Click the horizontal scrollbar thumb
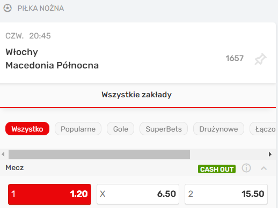Image resolution: width=278 pixels, height=208 pixels. [x=99, y=154]
